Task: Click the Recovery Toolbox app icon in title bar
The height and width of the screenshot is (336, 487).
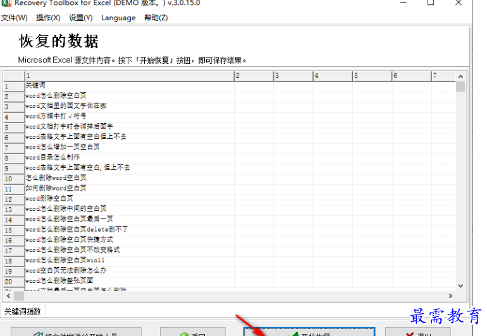Action: click(6, 3)
